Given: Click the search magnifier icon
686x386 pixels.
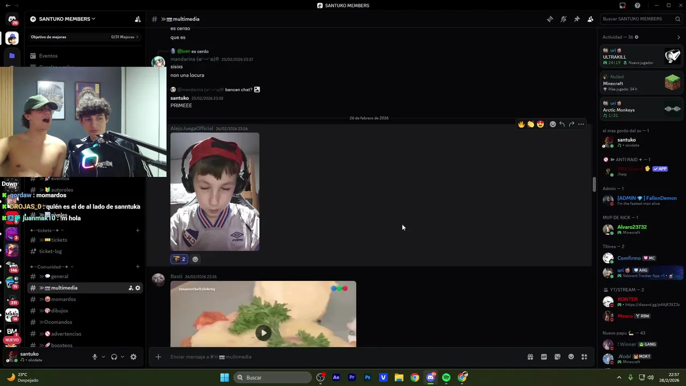Looking at the screenshot, I should click(x=677, y=19).
